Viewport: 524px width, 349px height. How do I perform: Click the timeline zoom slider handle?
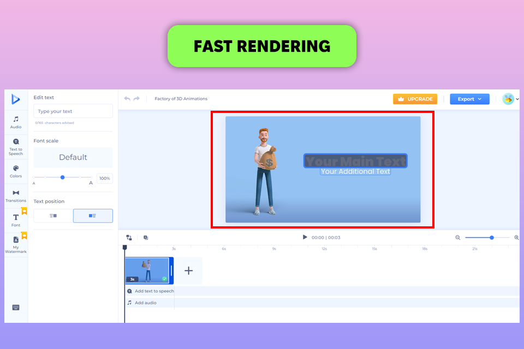(492, 237)
